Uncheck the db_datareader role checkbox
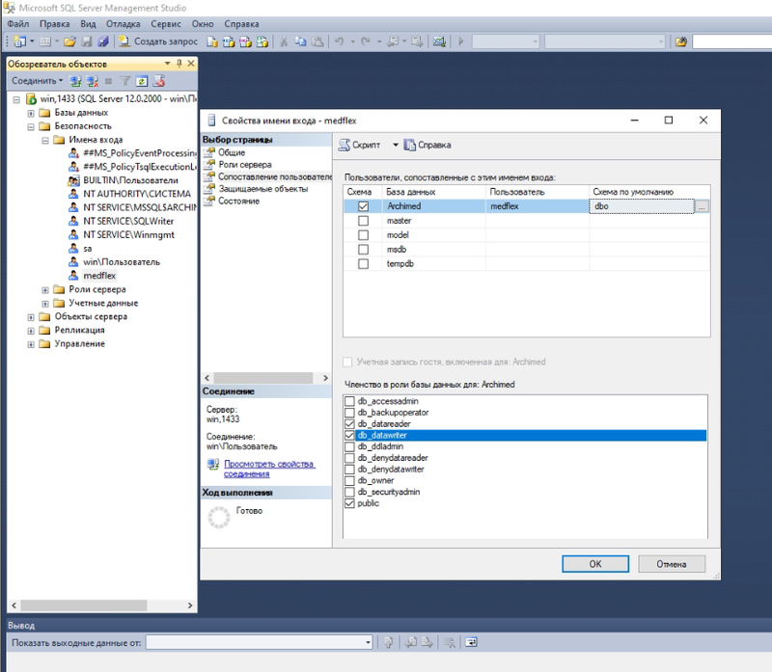 tap(349, 423)
